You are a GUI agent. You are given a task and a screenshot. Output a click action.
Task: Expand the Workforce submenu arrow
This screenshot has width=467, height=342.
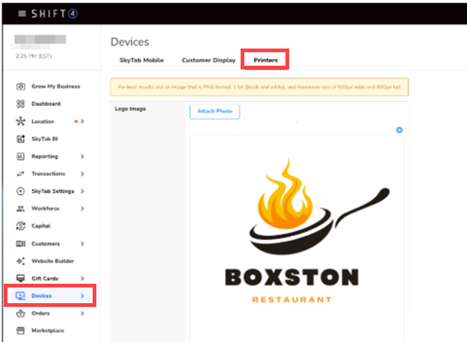82,208
